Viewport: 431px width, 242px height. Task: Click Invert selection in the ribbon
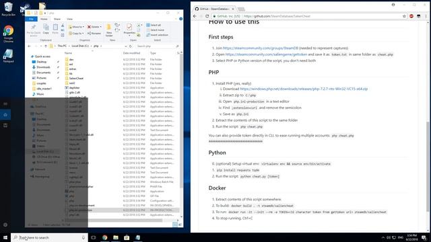pos(157,35)
